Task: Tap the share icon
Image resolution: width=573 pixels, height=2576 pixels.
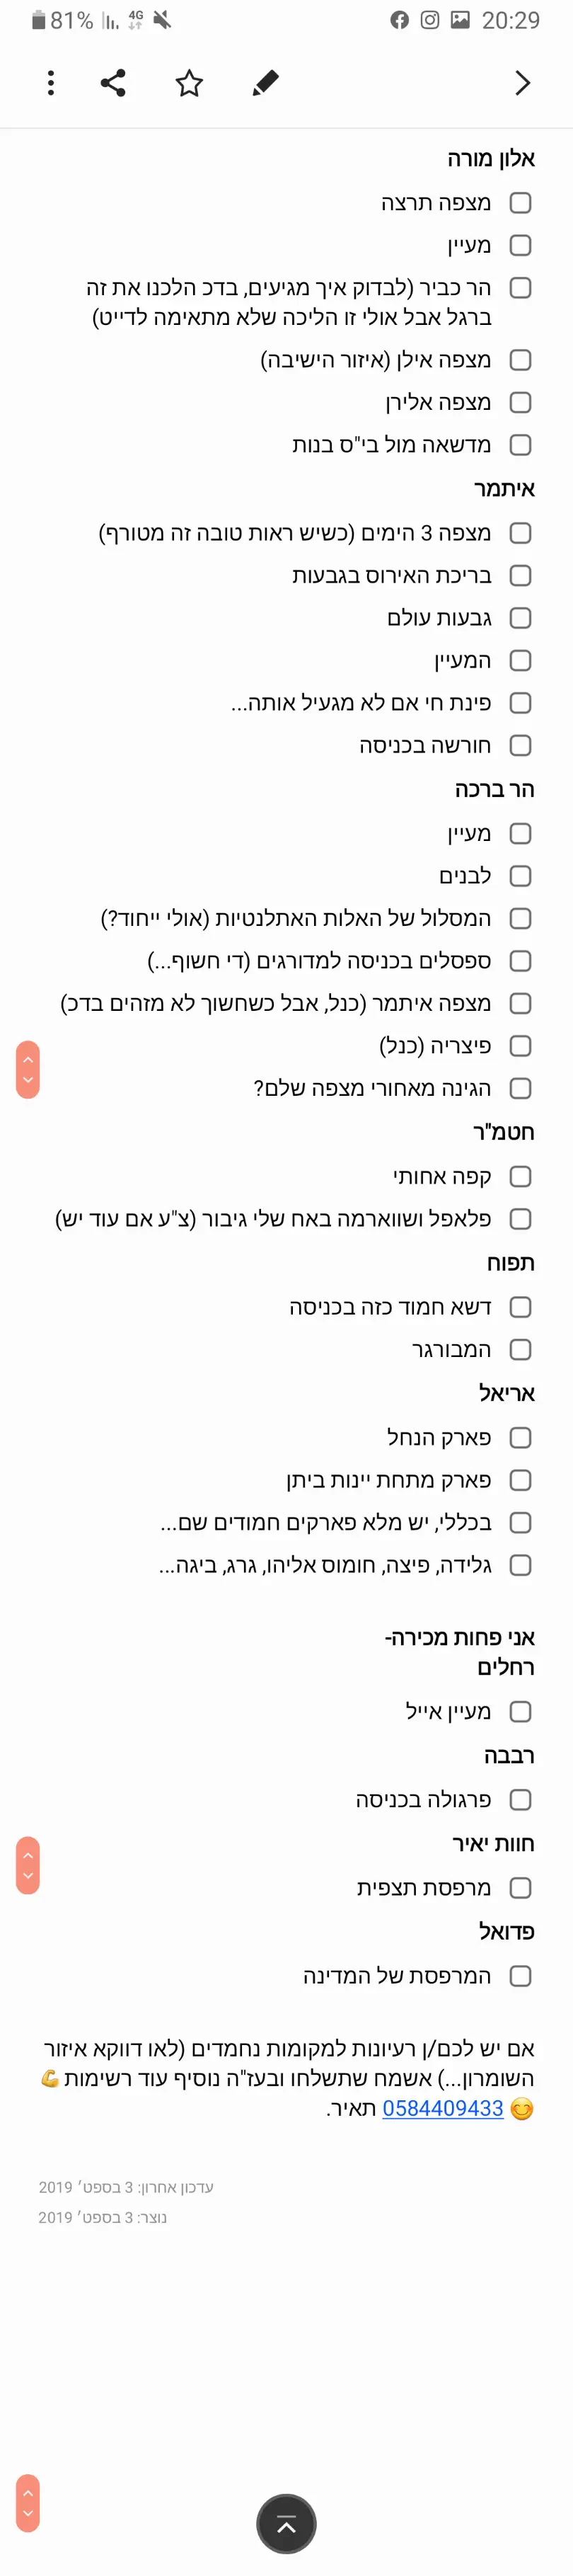Action: [113, 83]
